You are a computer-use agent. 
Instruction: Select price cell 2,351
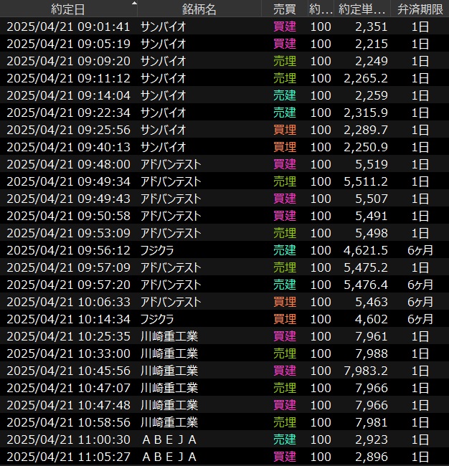coord(372,27)
